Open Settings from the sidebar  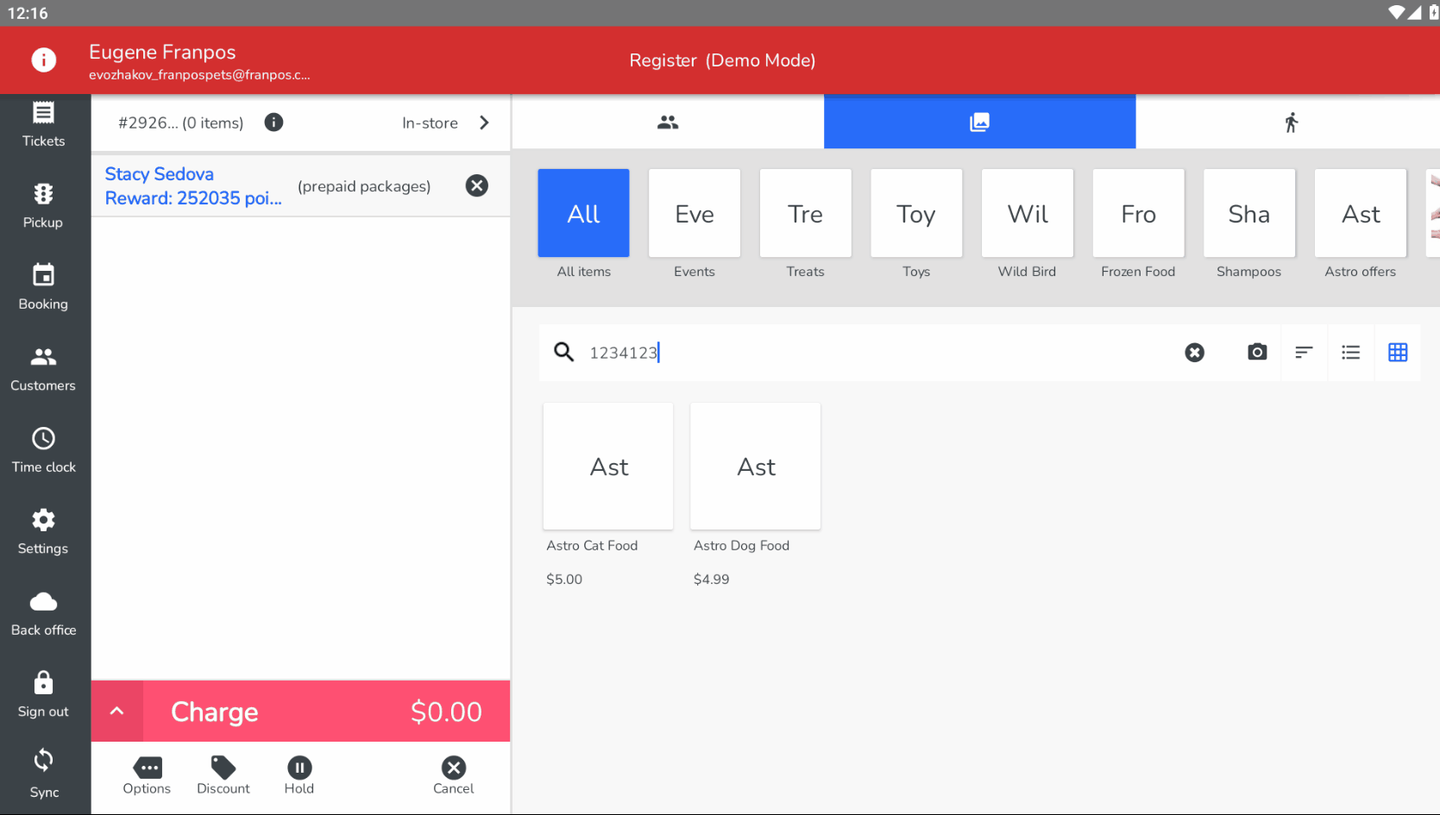pos(44,531)
